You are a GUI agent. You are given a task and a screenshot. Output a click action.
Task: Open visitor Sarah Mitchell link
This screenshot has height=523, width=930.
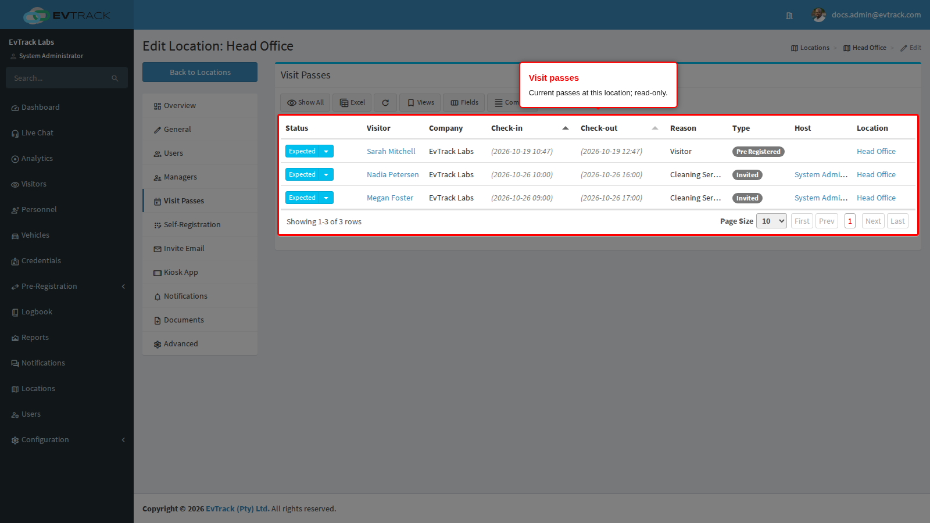pyautogui.click(x=391, y=151)
